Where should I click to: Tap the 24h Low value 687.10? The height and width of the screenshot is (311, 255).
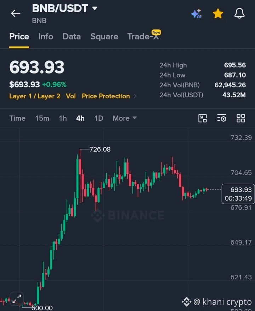[235, 75]
